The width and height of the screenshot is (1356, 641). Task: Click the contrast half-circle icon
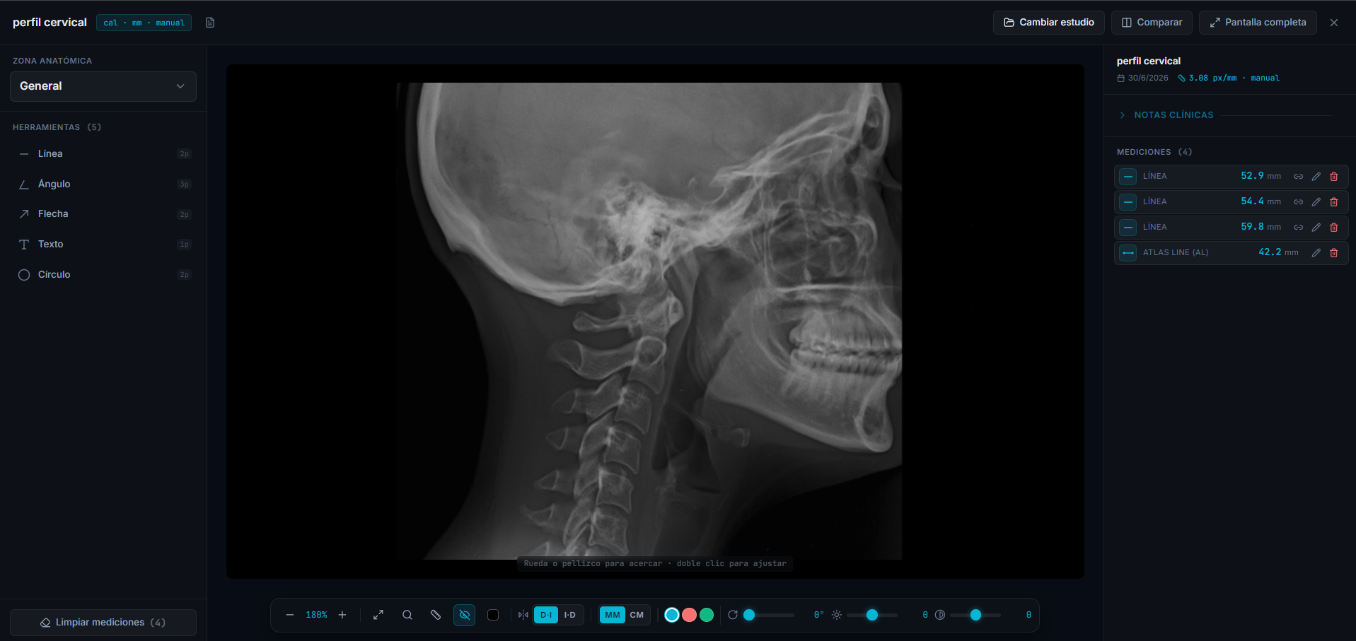pos(940,615)
